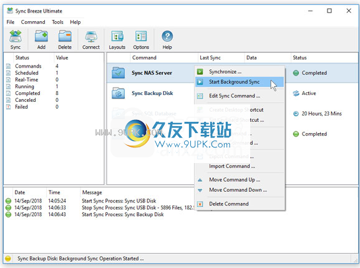Click green log icon for 14:06:43 entry
This screenshot has width=360, height=268.
click(8, 214)
